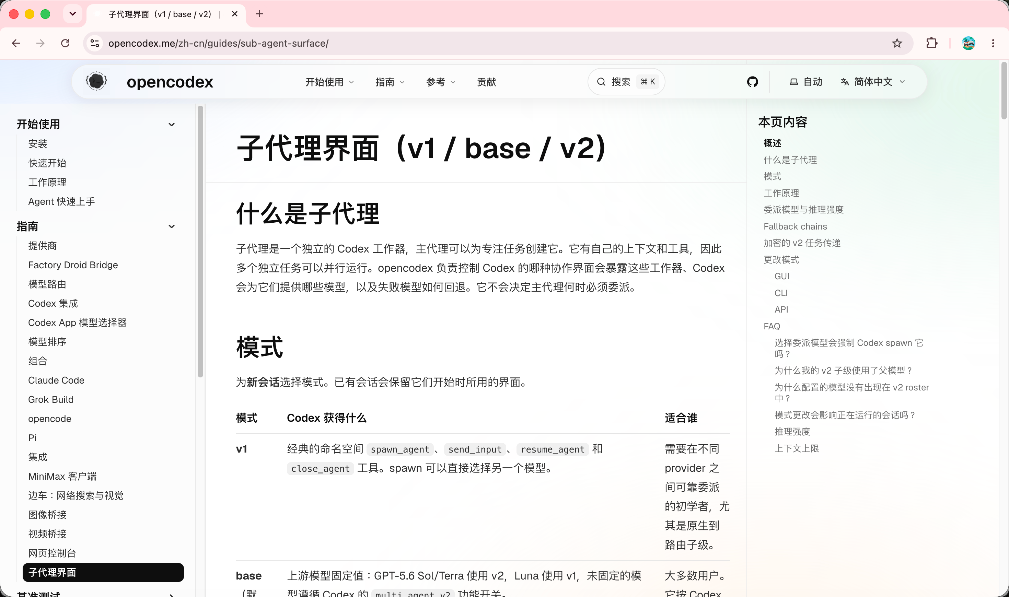Jump to 推理强度 FAQ entry
This screenshot has height=597, width=1009.
click(x=792, y=432)
